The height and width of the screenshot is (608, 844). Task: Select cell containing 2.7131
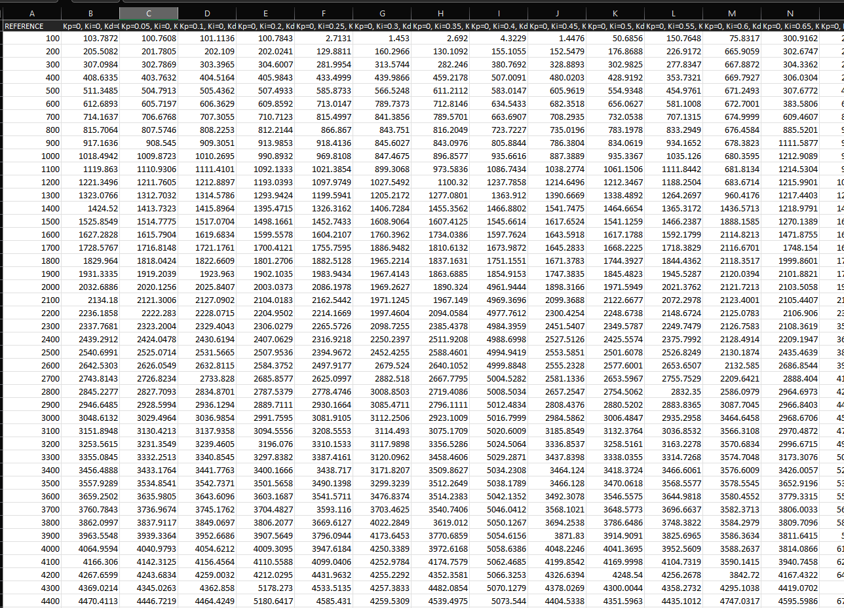pyautogui.click(x=324, y=39)
